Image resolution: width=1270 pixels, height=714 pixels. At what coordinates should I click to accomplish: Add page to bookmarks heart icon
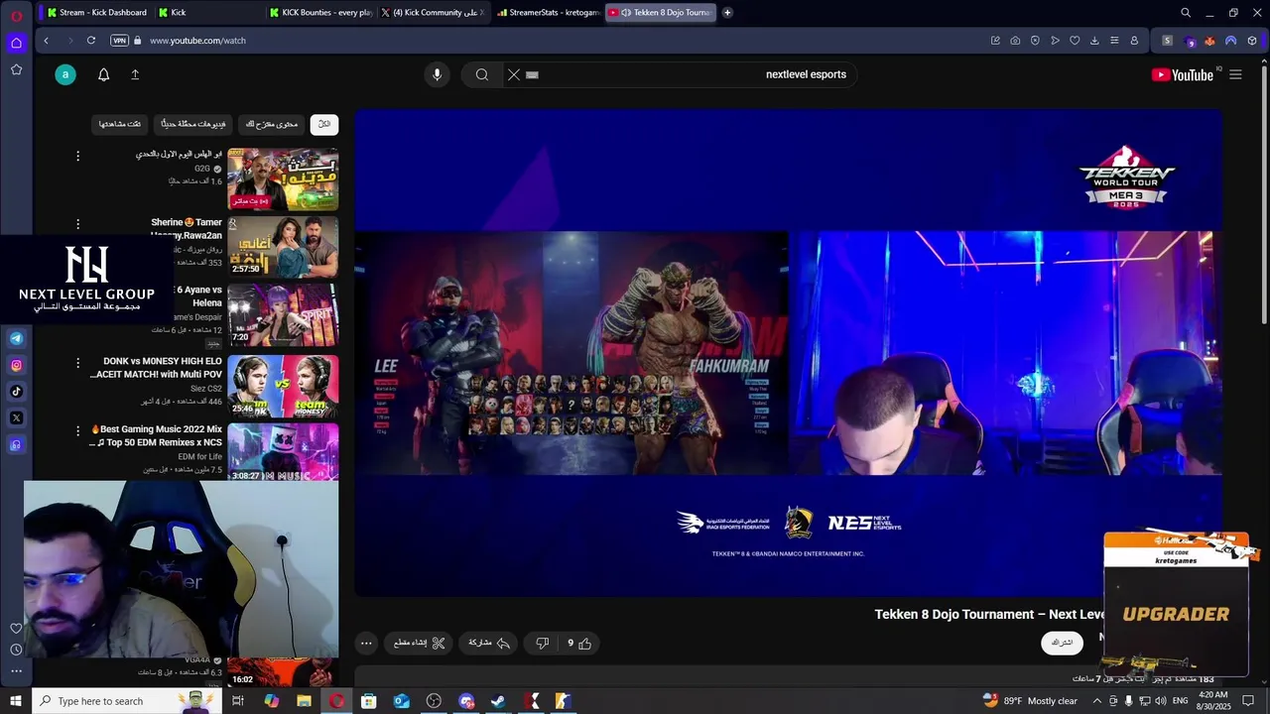1075,41
